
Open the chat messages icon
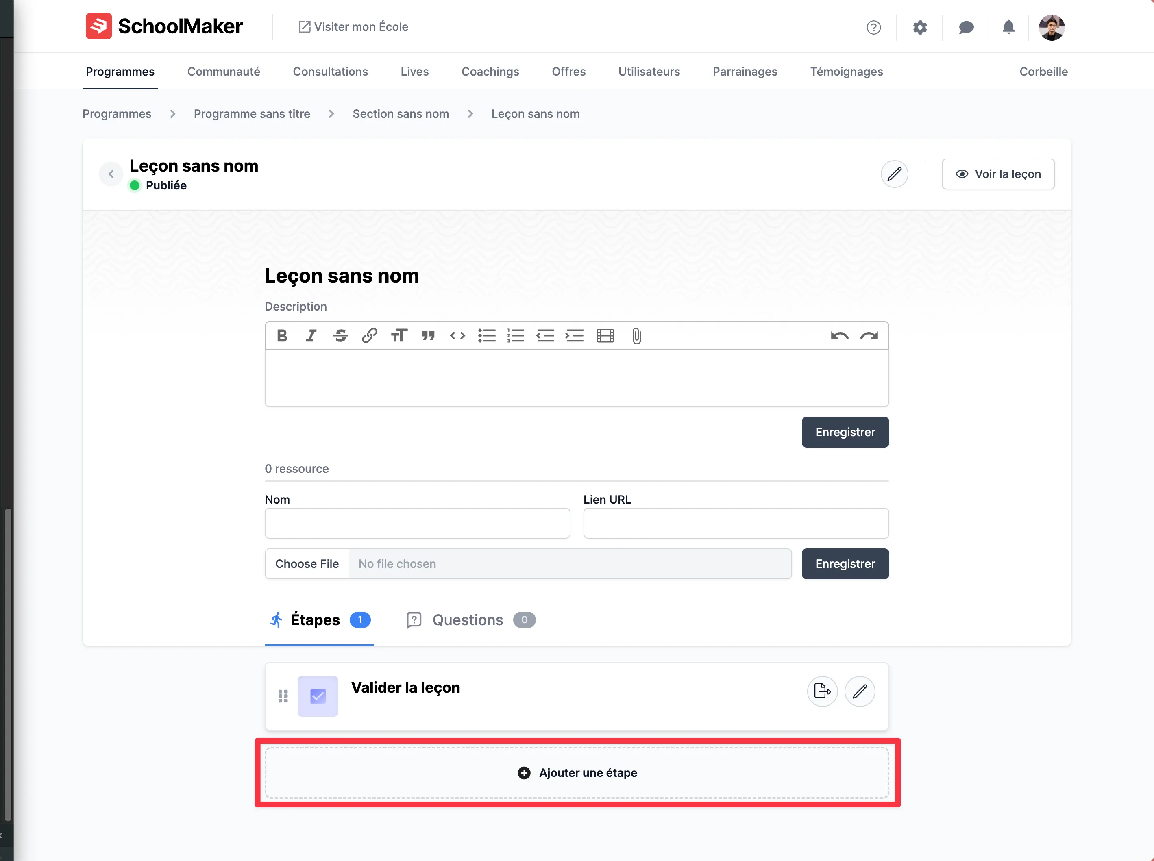pyautogui.click(x=966, y=27)
